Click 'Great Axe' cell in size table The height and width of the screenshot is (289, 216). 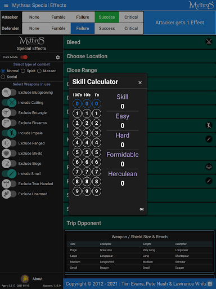pos(106,250)
